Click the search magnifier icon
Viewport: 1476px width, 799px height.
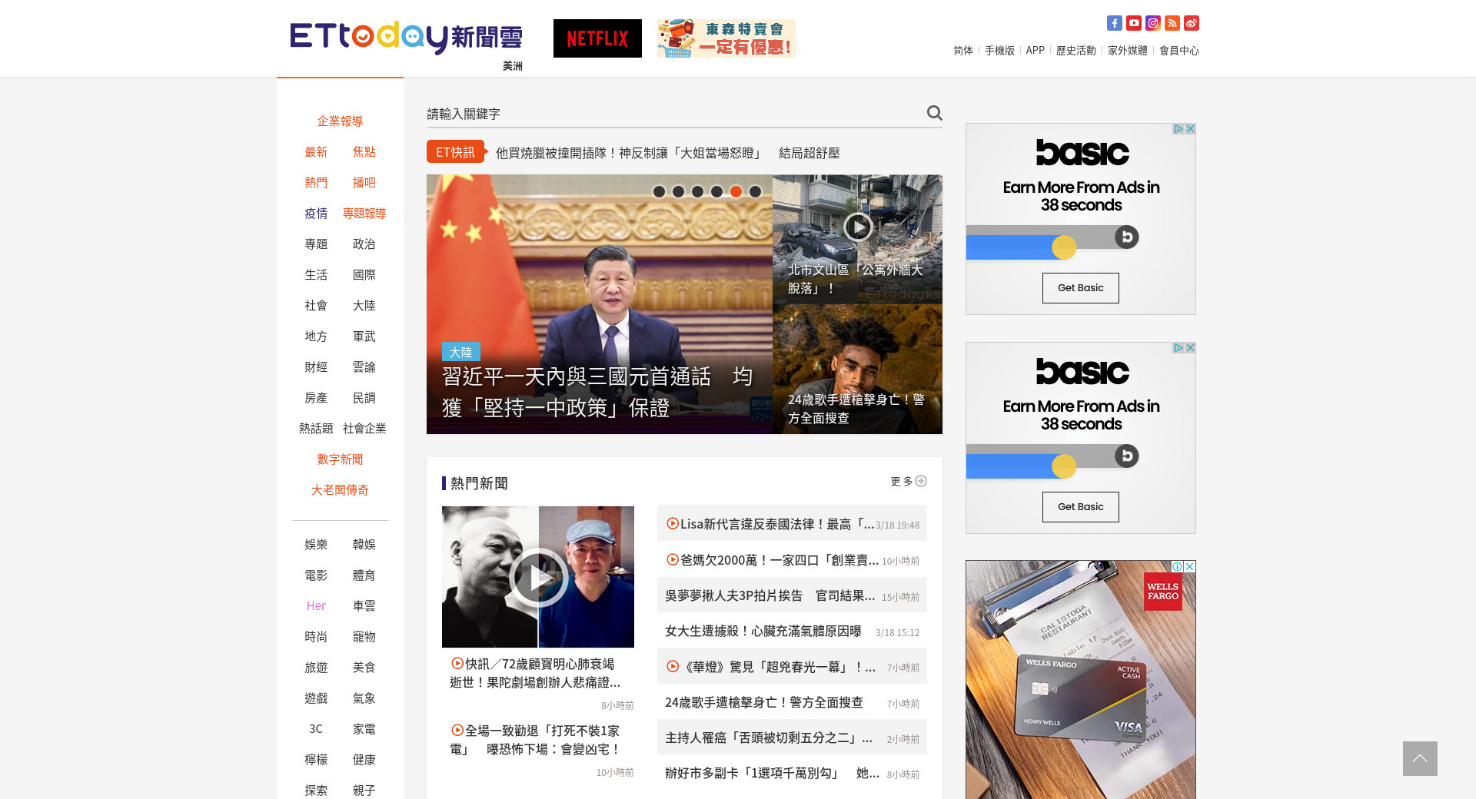tap(934, 113)
